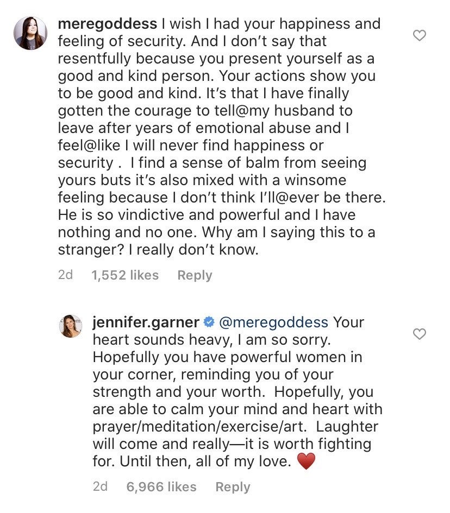Viewport: 450px width, 513px height.
Task: Reply to the meregoddess comment
Action: 195,275
